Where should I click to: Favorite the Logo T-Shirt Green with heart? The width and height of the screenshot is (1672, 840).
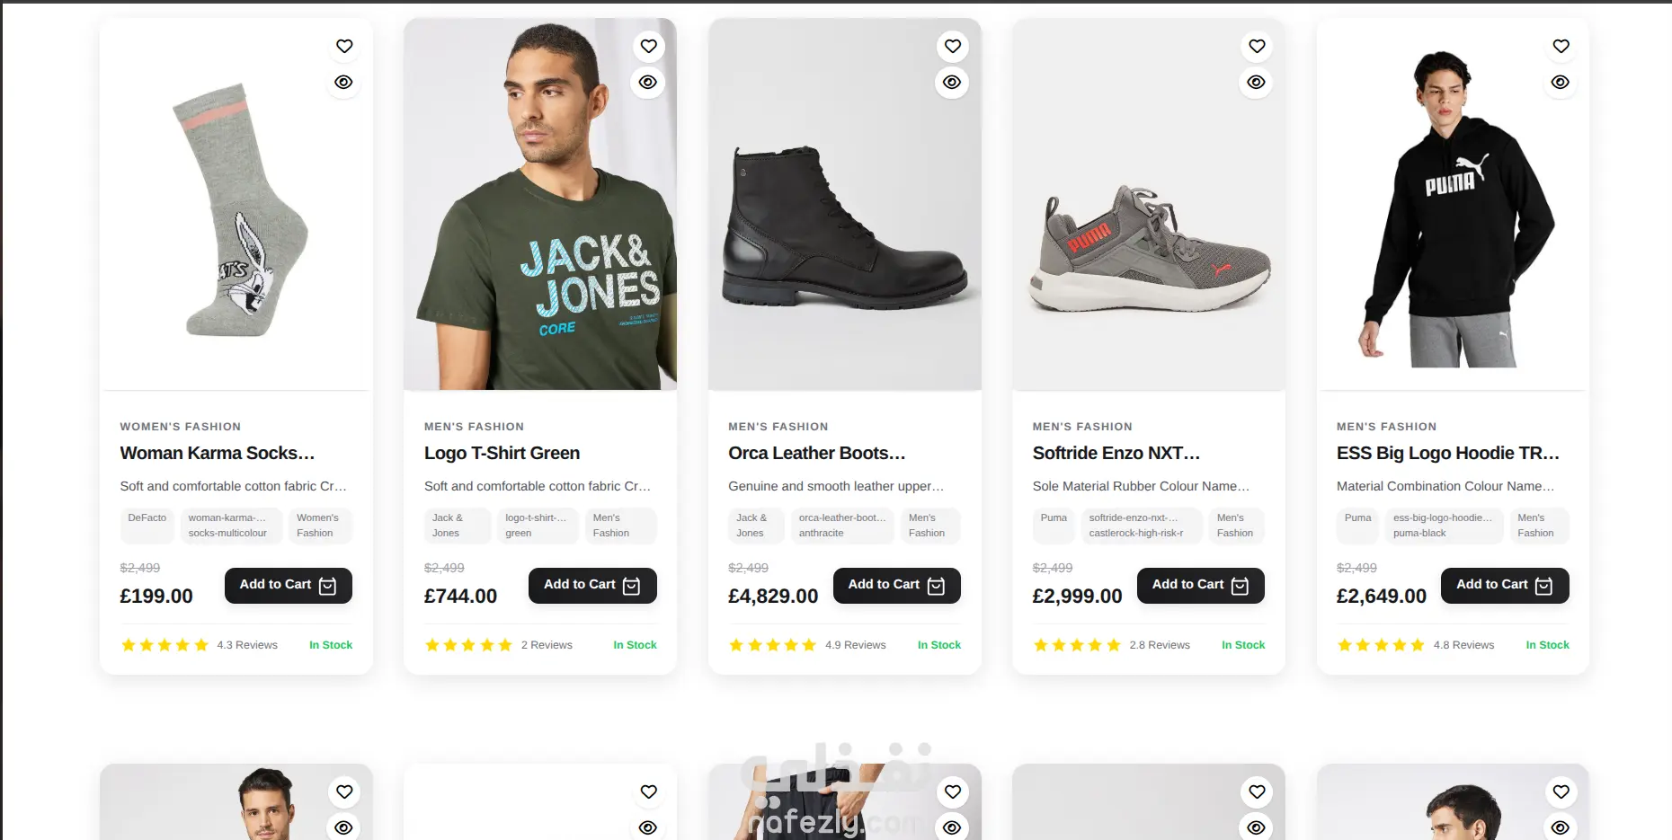coord(648,46)
